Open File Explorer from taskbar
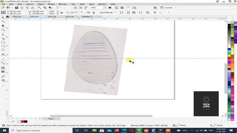This screenshot has width=237, height=133. coord(94,130)
